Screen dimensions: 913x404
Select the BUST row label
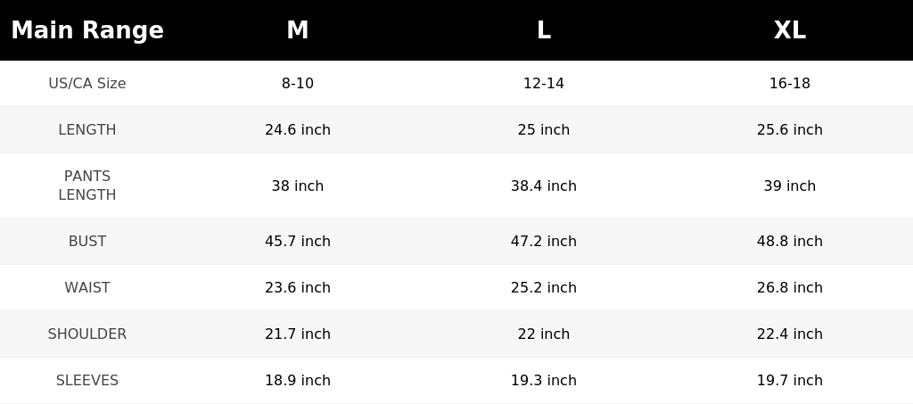[87, 241]
